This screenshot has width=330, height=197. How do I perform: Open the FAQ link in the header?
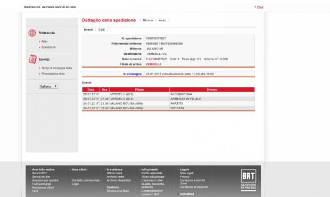tap(260, 7)
